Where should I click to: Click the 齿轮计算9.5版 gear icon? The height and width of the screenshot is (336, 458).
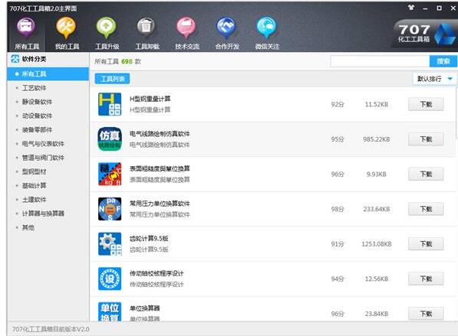coord(110,244)
